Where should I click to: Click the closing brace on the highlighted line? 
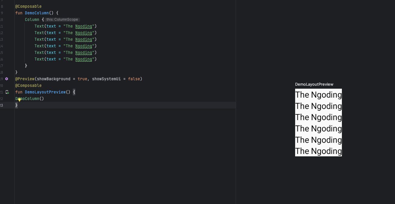[16, 105]
